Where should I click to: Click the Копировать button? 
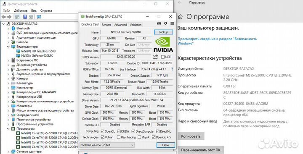[191, 136]
